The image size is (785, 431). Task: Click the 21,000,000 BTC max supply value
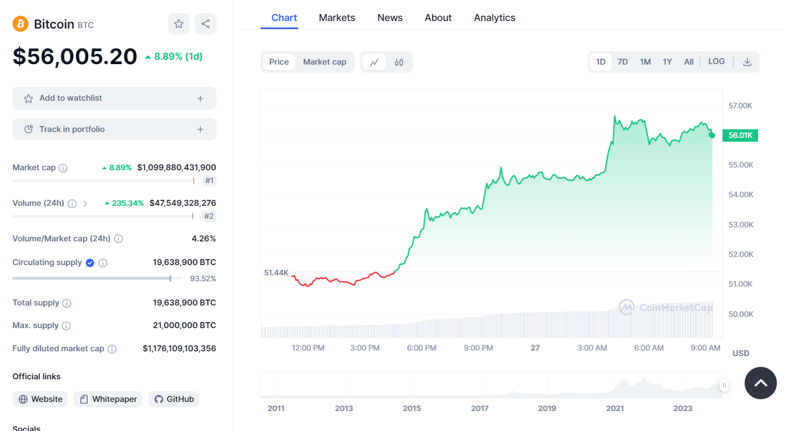pyautogui.click(x=185, y=325)
